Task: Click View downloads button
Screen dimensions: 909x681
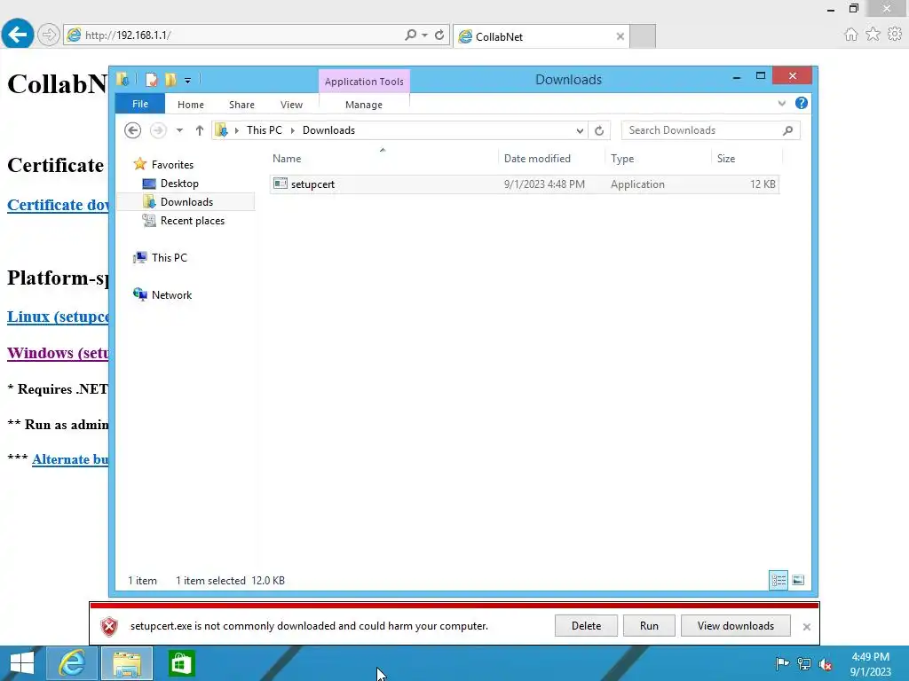Action: 736,626
